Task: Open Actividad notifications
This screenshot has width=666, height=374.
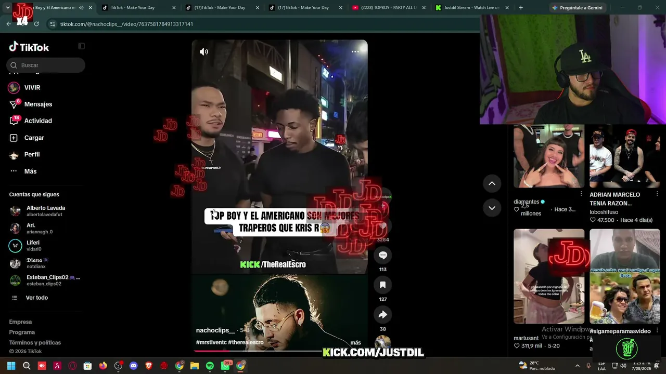Action: (x=31, y=121)
